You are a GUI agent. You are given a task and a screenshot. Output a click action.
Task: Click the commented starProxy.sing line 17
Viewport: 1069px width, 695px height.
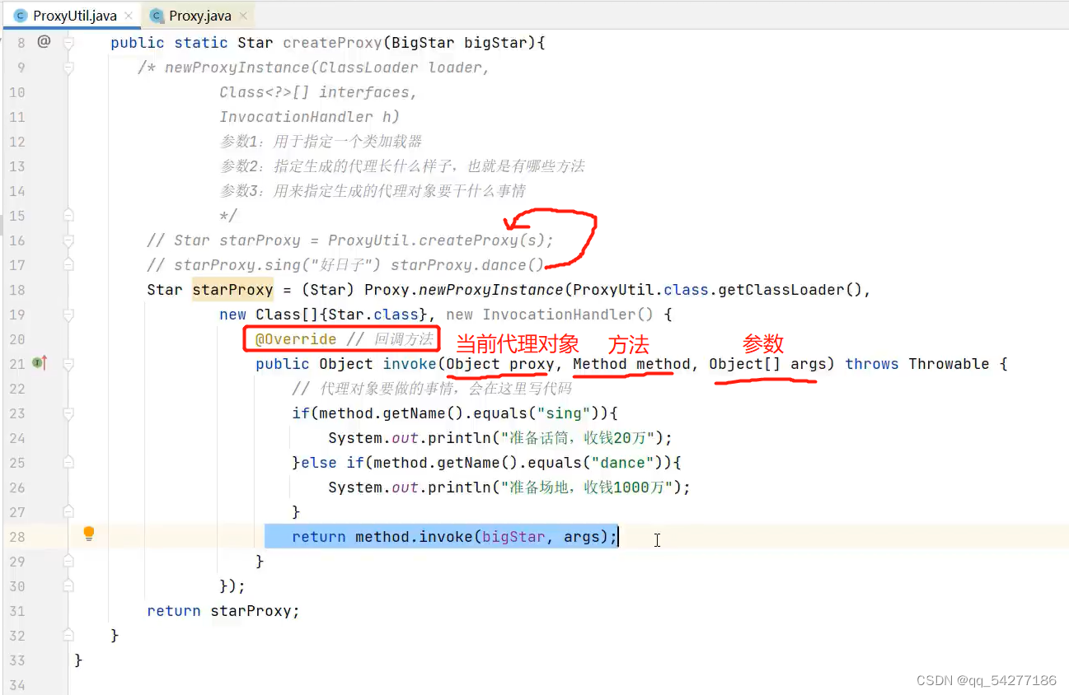pos(345,265)
